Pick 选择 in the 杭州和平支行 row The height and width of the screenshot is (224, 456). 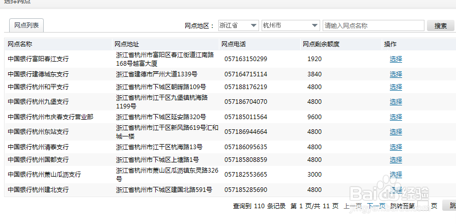(396, 87)
